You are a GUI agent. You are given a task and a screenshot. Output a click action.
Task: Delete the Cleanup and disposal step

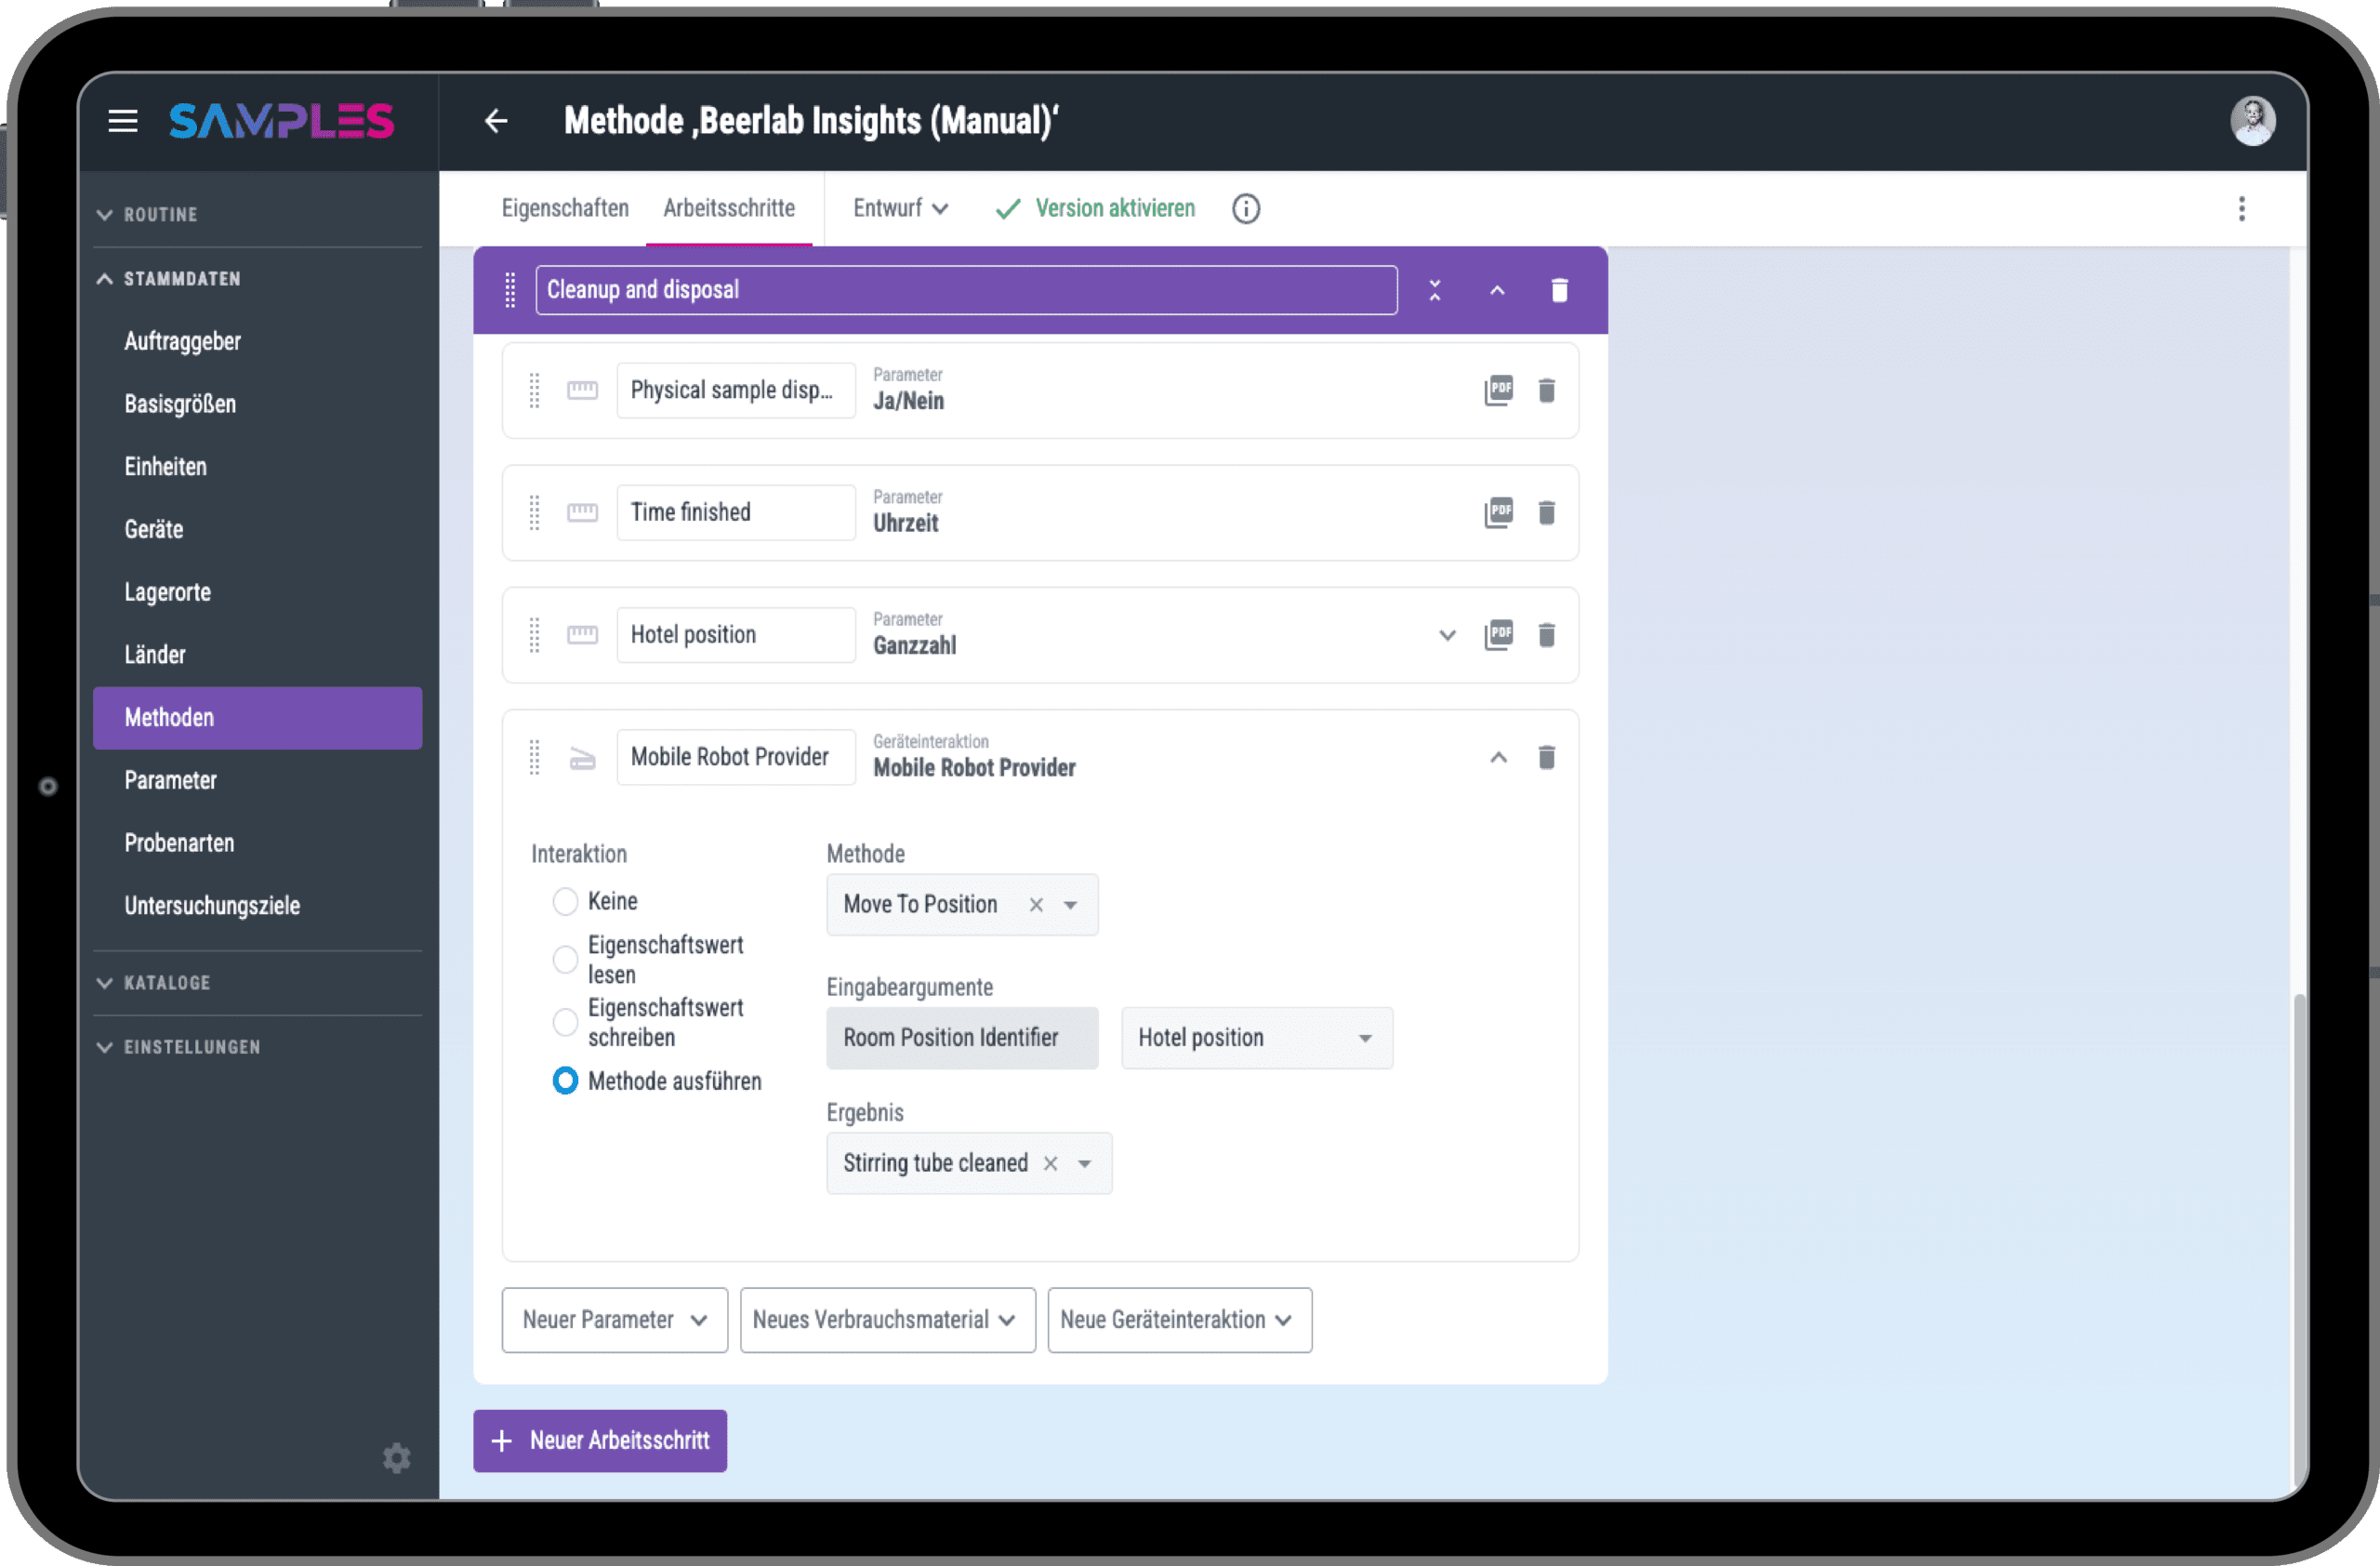point(1559,290)
